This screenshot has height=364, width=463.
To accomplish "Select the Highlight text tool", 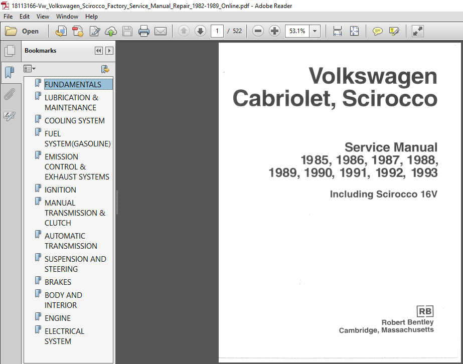I will 394,31.
